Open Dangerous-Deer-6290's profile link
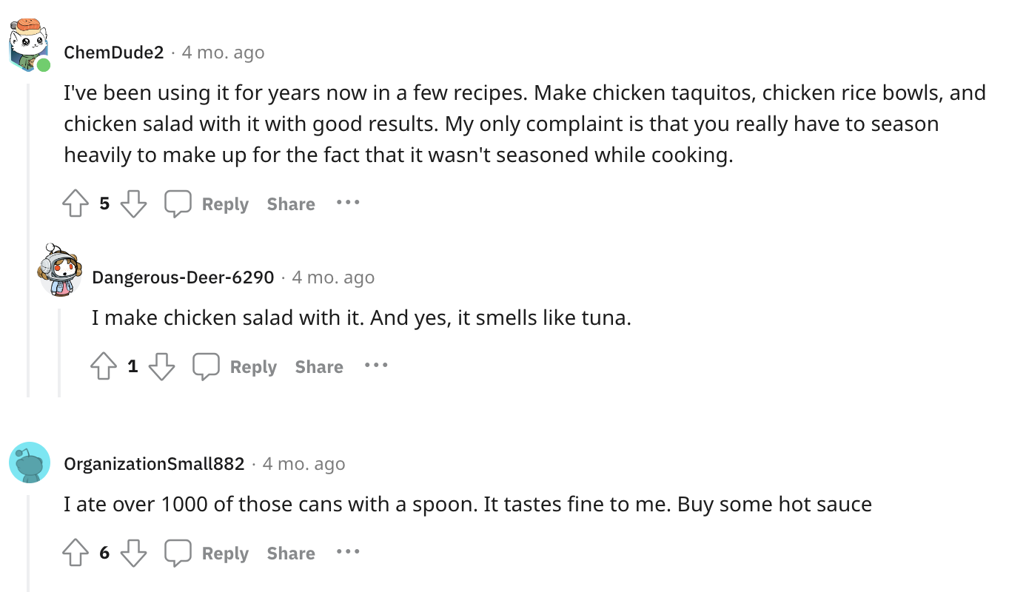The image size is (1026, 592). (x=183, y=277)
